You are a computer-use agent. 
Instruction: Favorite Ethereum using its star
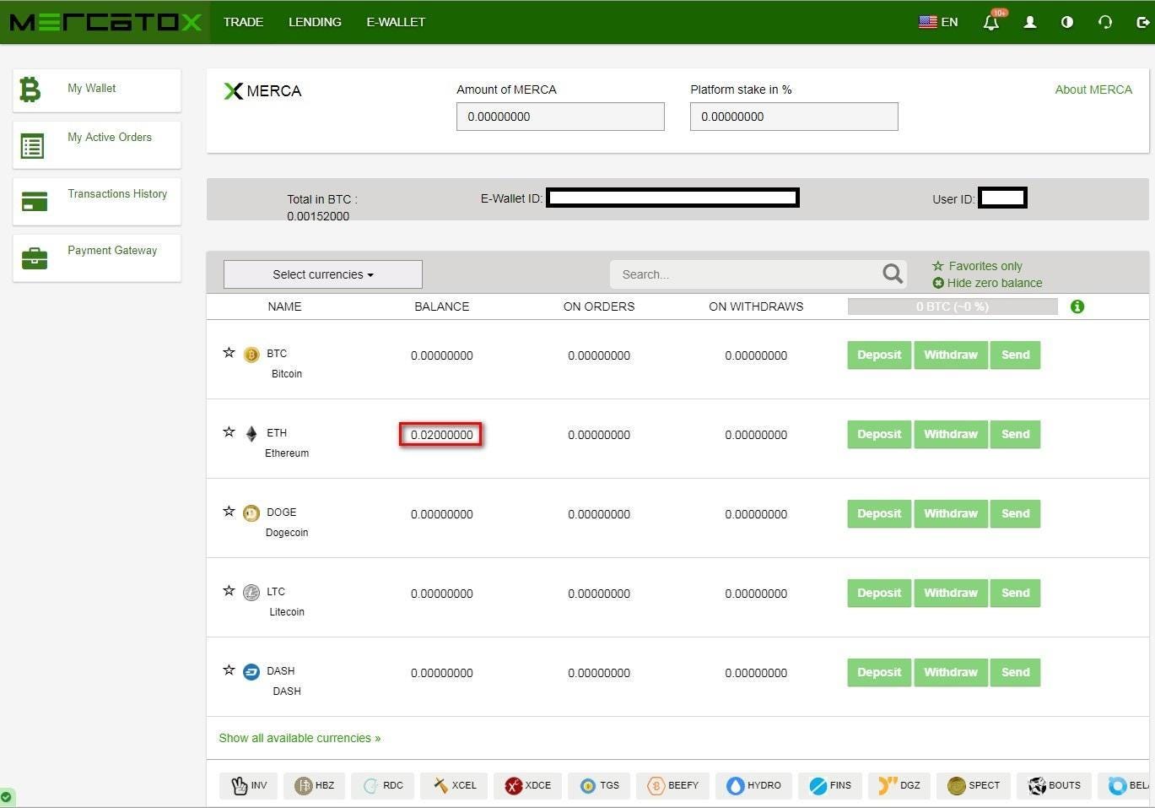click(229, 431)
